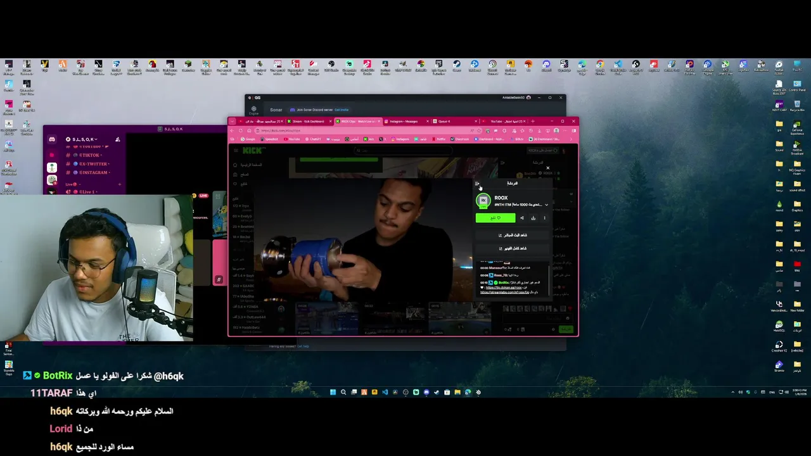Show hidden system tray icons chevron
Image resolution: width=811 pixels, height=456 pixels.
[x=733, y=392]
